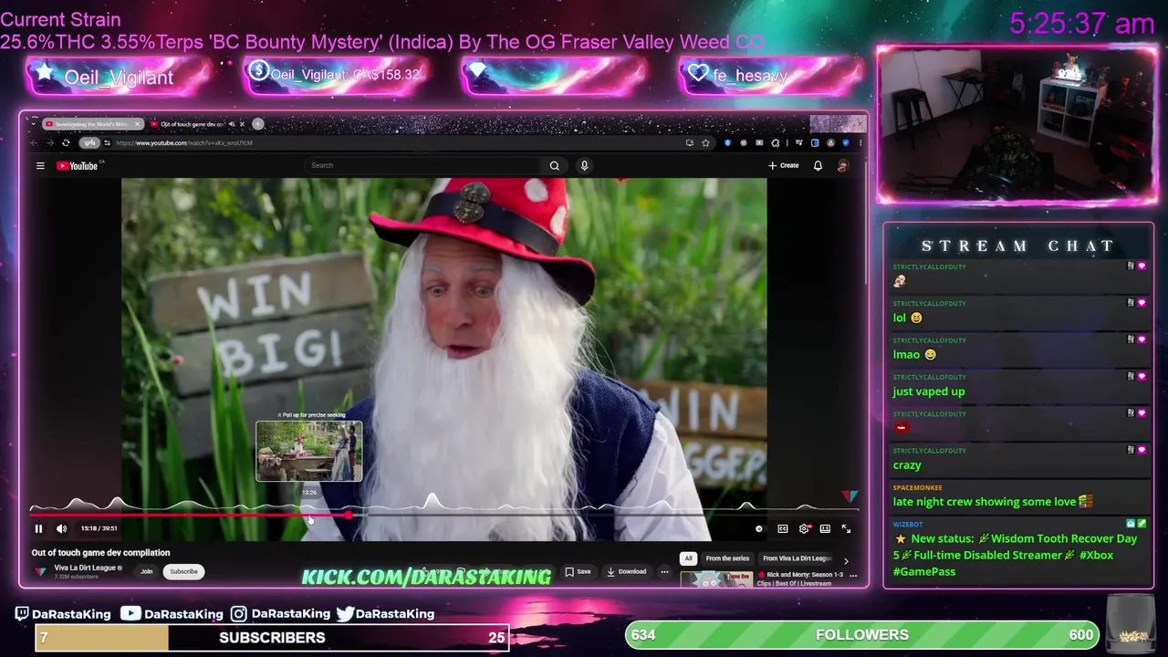The image size is (1168, 657).
Task: Open the Rick and Morty suggested video thumbnail
Action: 716,579
